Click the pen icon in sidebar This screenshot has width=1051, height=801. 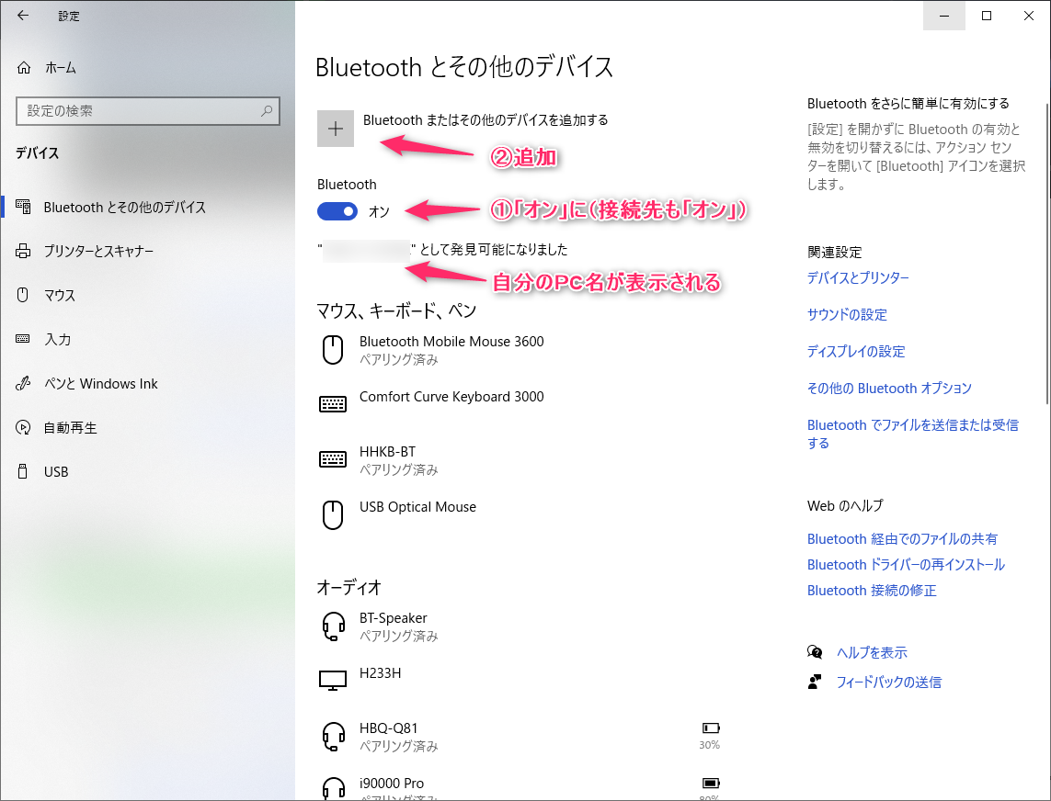(23, 383)
